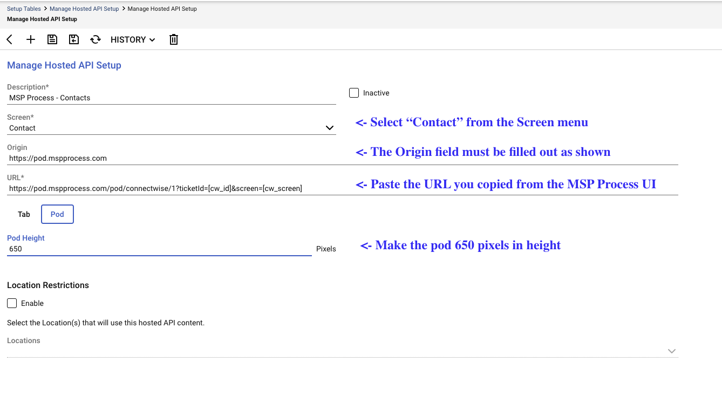Expand the Locations dropdown

point(343,351)
